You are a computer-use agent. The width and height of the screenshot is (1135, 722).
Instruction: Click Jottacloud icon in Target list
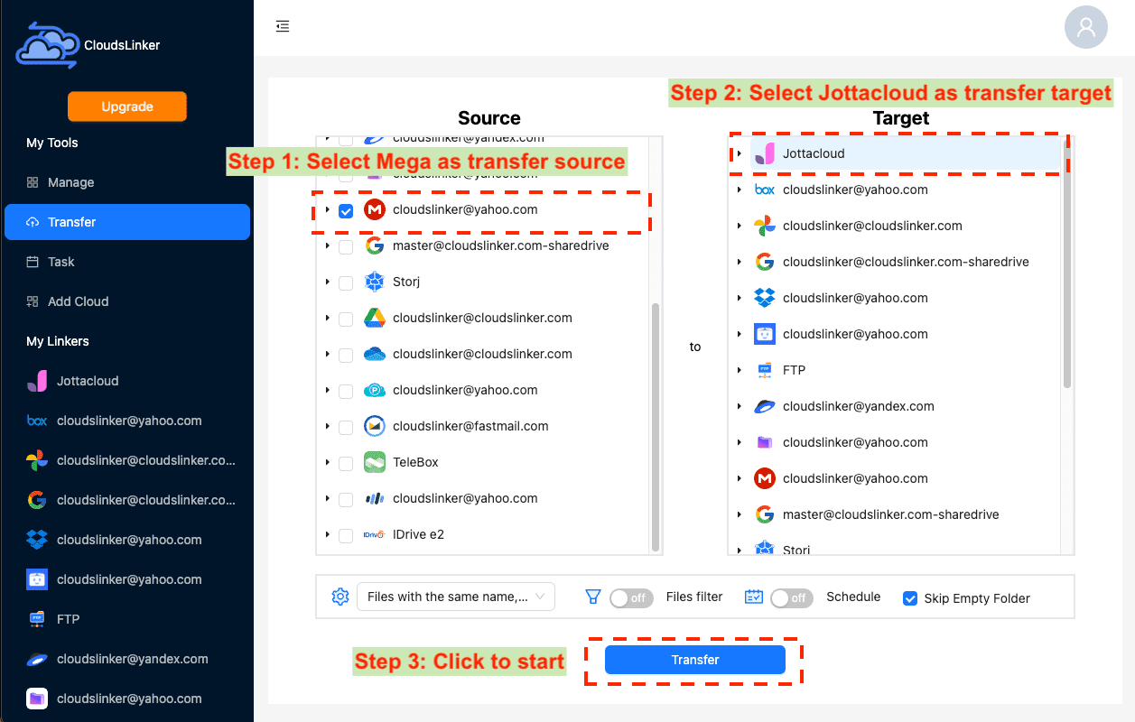[x=765, y=153]
